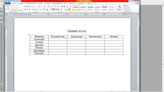Expand the Styles gallery More arrow
This screenshot has height=92, width=164.
coord(116,10)
